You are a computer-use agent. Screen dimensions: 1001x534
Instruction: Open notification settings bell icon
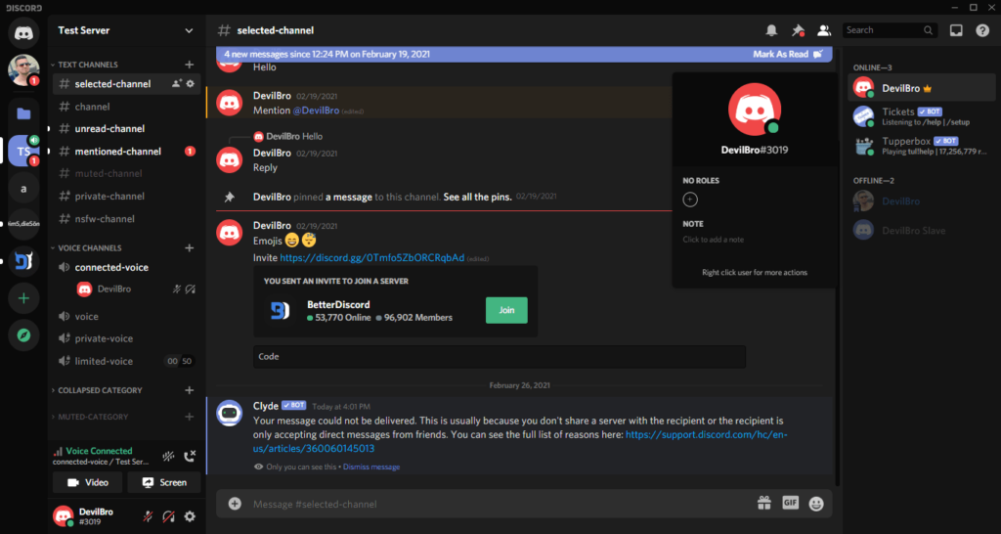(x=771, y=30)
